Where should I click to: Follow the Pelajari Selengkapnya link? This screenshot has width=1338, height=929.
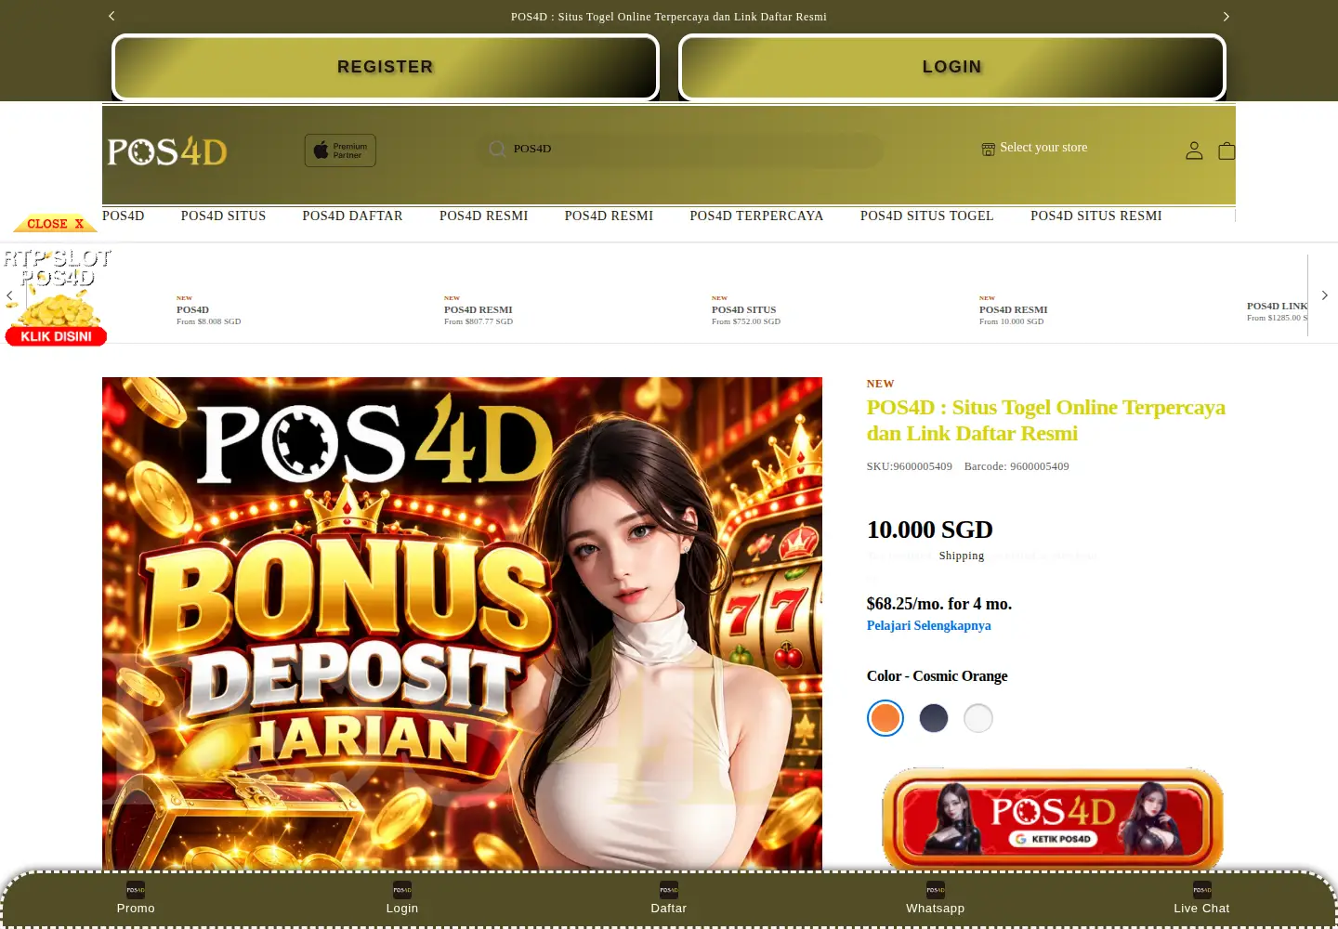[929, 625]
